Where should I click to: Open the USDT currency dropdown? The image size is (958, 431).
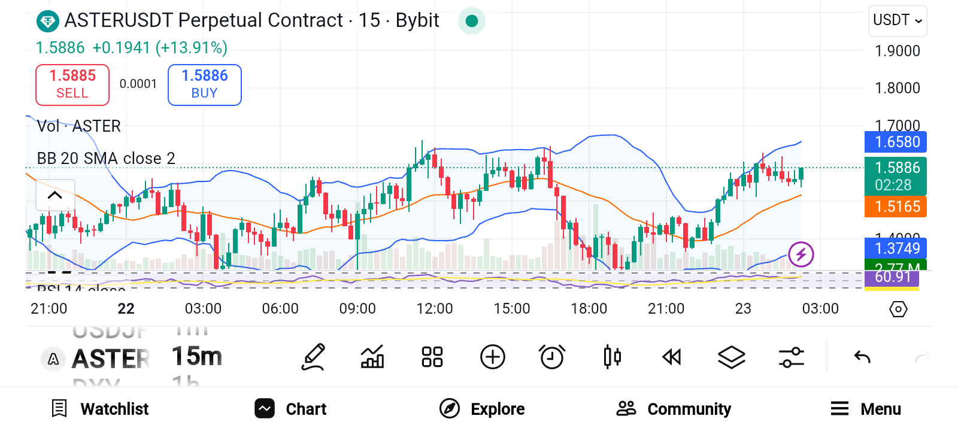tap(898, 20)
